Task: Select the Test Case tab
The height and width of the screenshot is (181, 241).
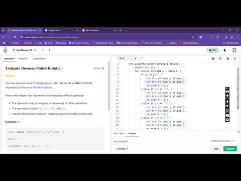Action: [x=118, y=133]
